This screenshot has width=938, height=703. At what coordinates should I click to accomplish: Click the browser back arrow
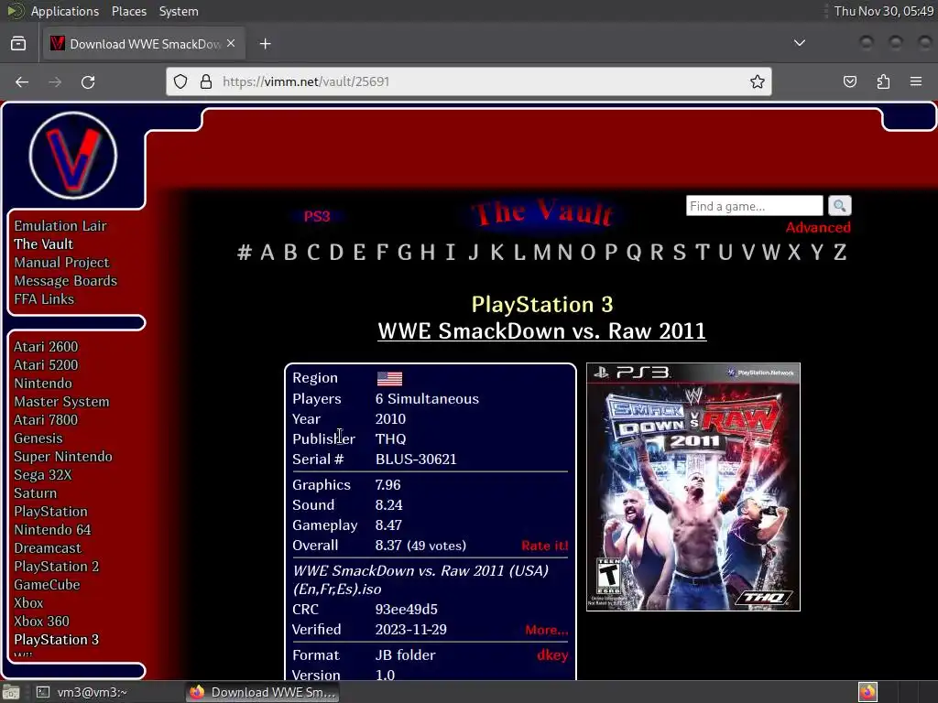click(22, 81)
